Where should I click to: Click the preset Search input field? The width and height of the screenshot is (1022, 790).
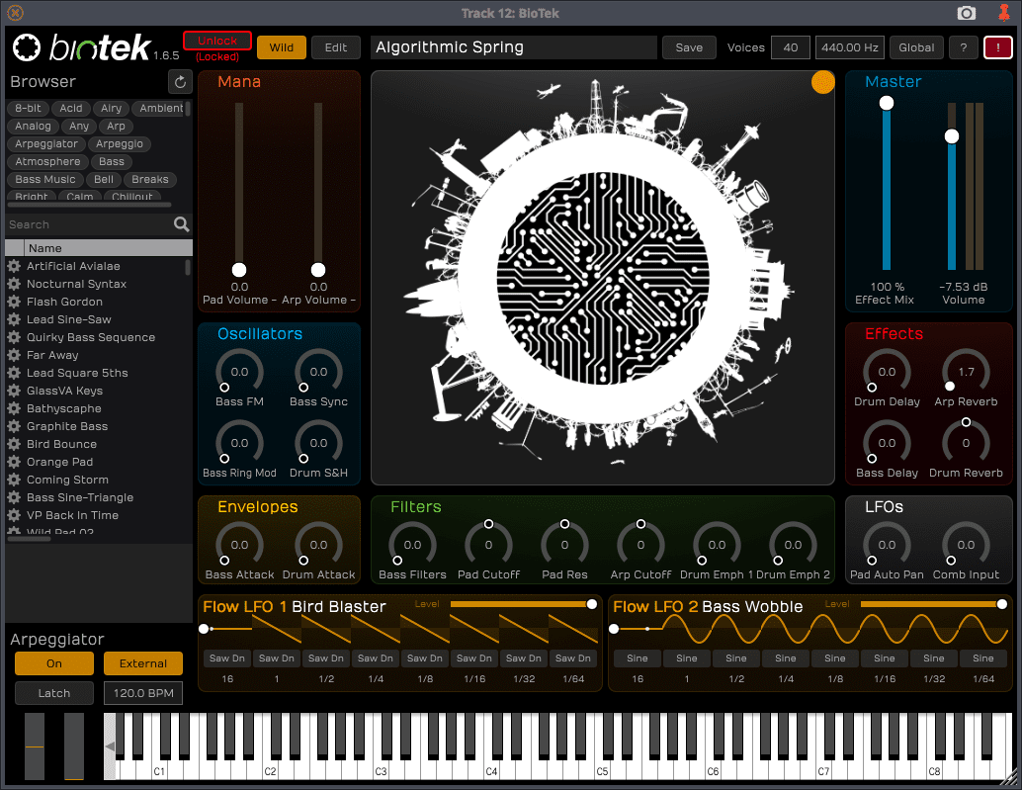point(89,224)
